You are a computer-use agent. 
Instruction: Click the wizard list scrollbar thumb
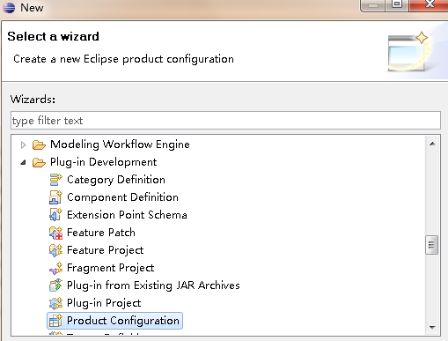[x=431, y=245]
